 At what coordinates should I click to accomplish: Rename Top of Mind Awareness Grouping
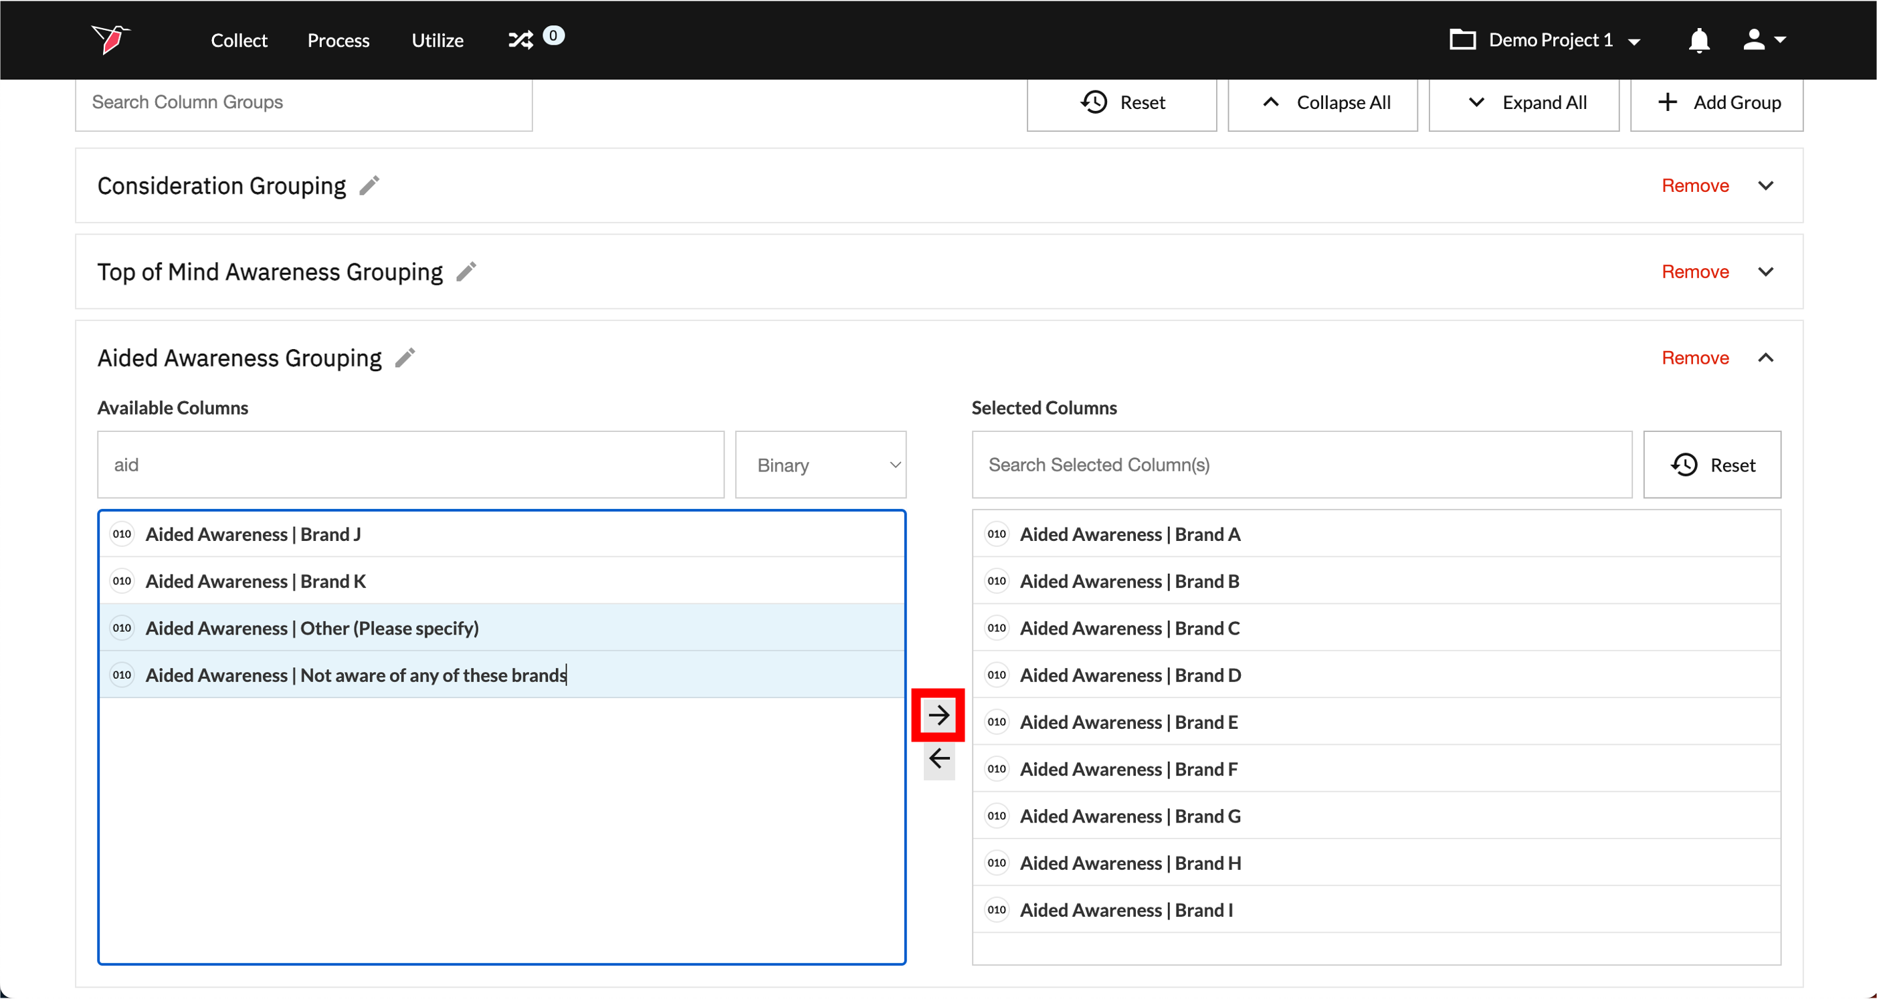(x=466, y=271)
